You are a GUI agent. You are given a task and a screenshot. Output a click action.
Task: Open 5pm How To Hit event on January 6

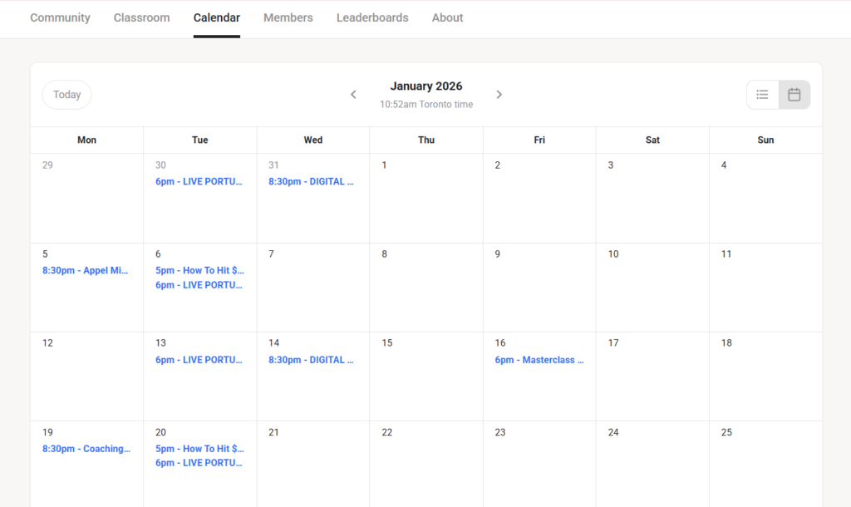(x=199, y=271)
